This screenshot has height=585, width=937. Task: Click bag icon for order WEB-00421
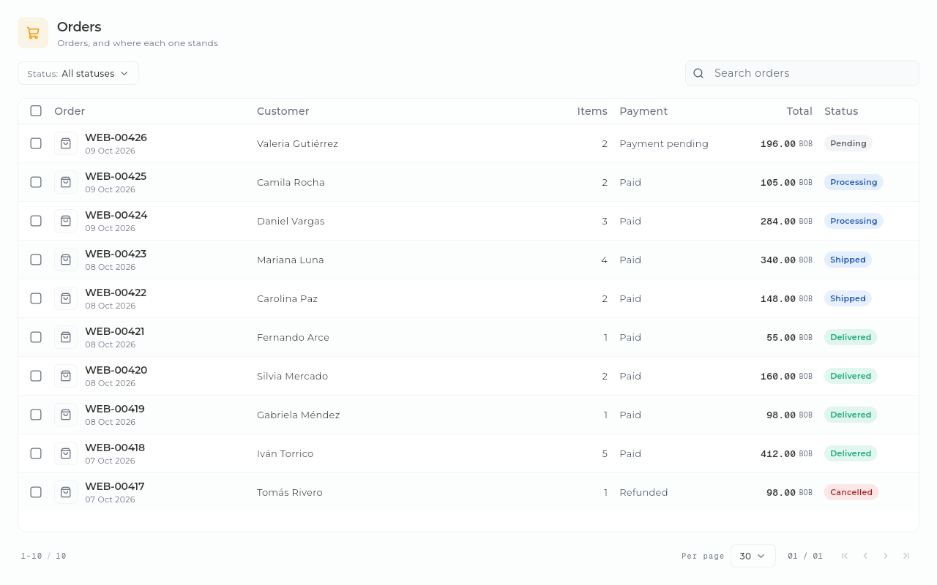point(66,337)
